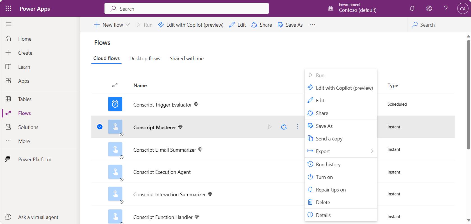Expand the Export submenu
This screenshot has width=471, height=224.
coord(341,151)
